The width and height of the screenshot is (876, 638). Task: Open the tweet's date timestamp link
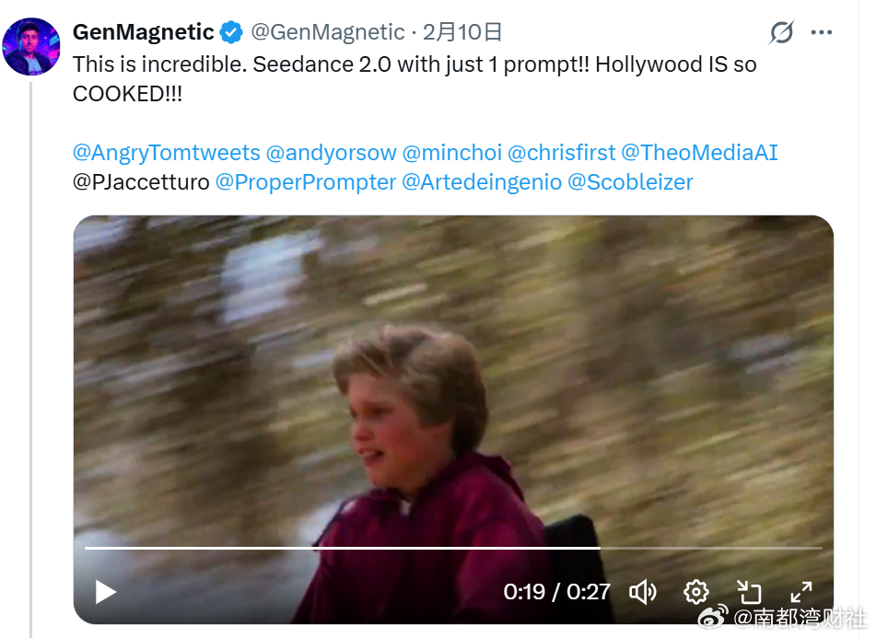tap(462, 32)
